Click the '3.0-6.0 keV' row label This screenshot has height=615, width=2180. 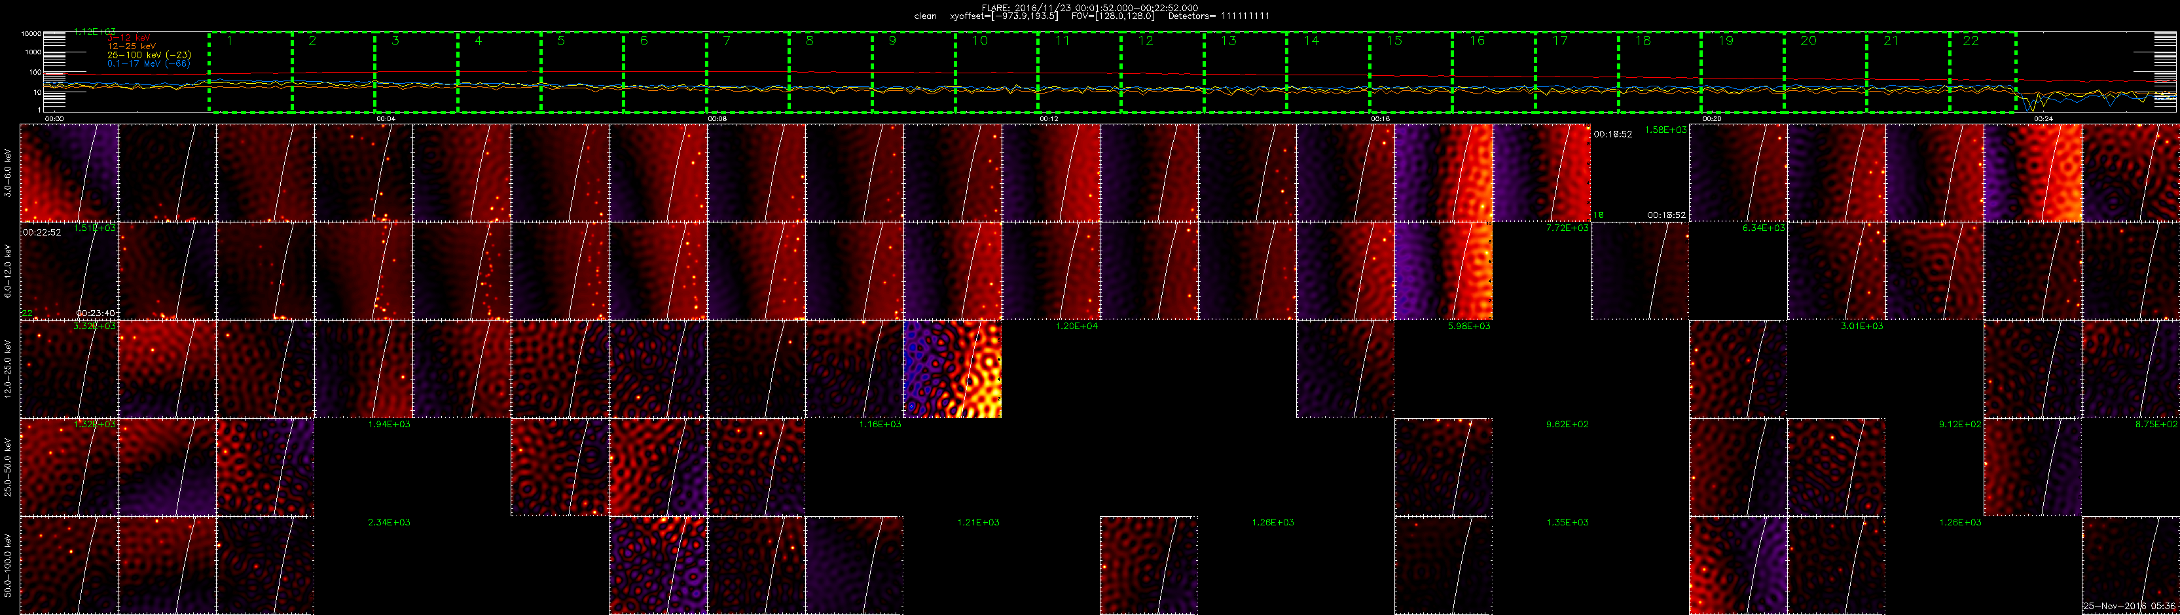(8, 173)
